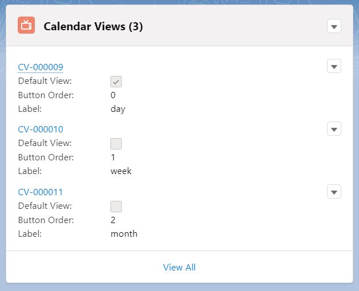Viewport: 359px width, 291px height.
Task: Click the View All link
Action: click(x=179, y=267)
